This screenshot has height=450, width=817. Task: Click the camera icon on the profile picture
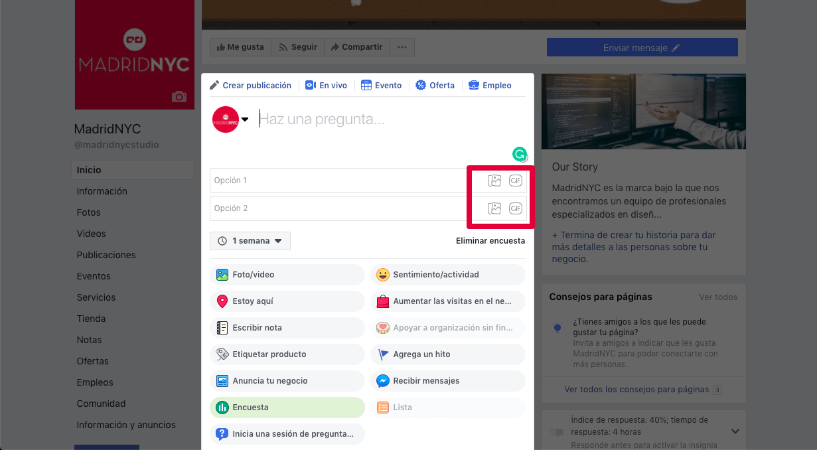pos(179,97)
